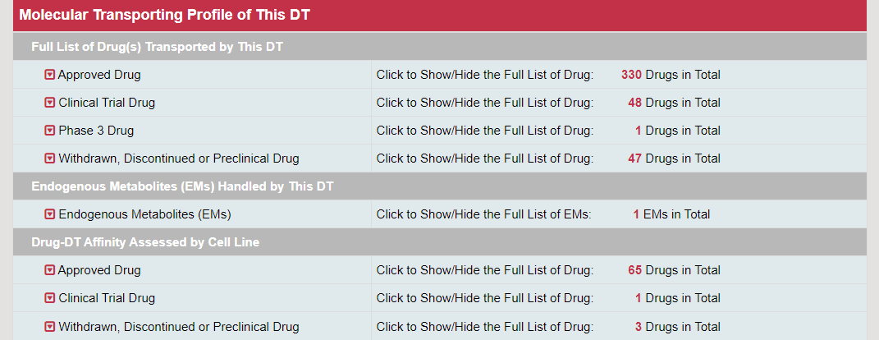Image resolution: width=879 pixels, height=340 pixels.
Task: Toggle Show/Hide full list of EMs text
Action: click(484, 214)
